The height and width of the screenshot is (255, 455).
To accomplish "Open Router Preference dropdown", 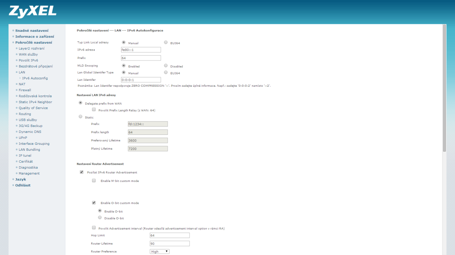I will [x=160, y=251].
